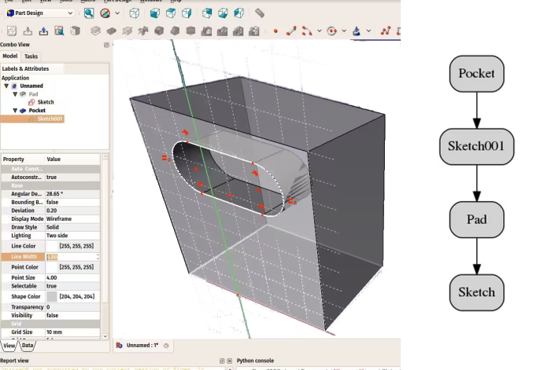Click the property list scroll-down arrow
551x370 pixels.
(x=105, y=336)
